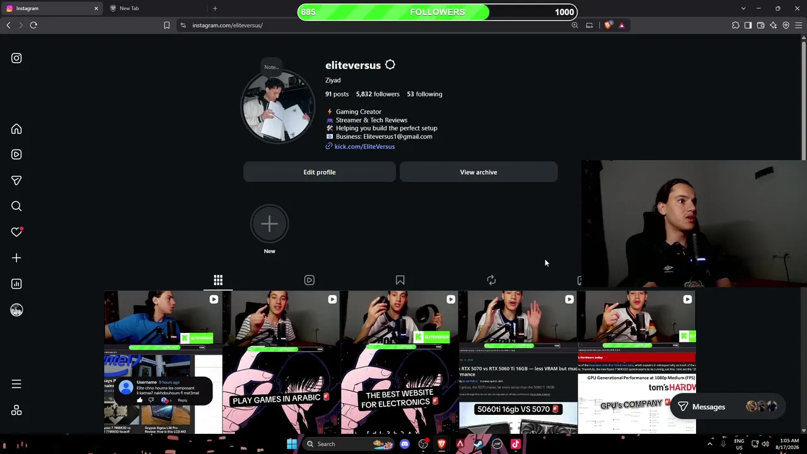
Task: Click the zoom magnifier icon in address bar
Action: 574,25
